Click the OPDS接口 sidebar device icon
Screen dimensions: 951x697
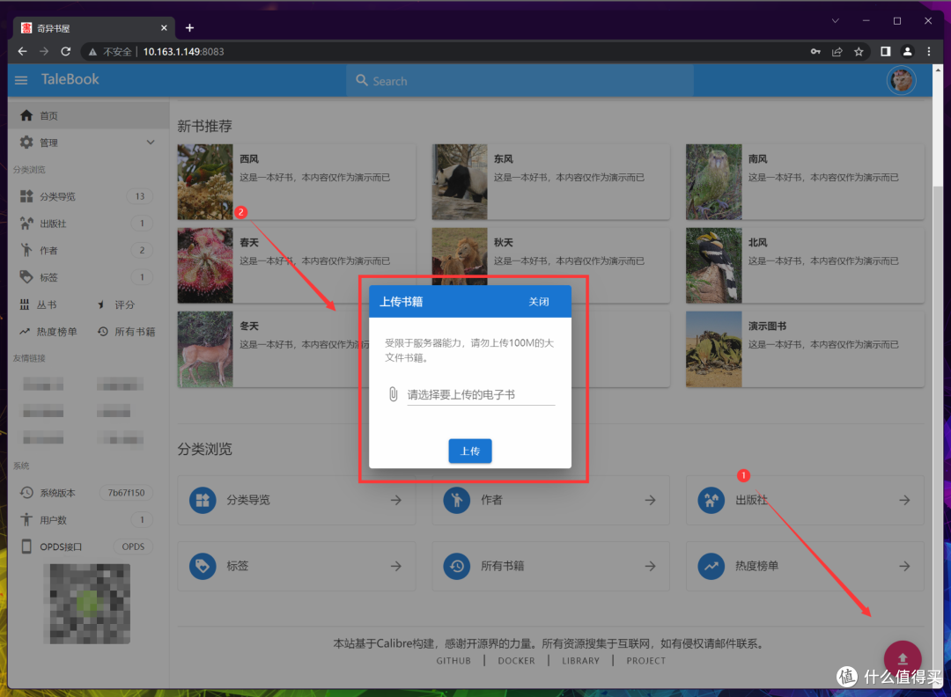click(x=26, y=547)
